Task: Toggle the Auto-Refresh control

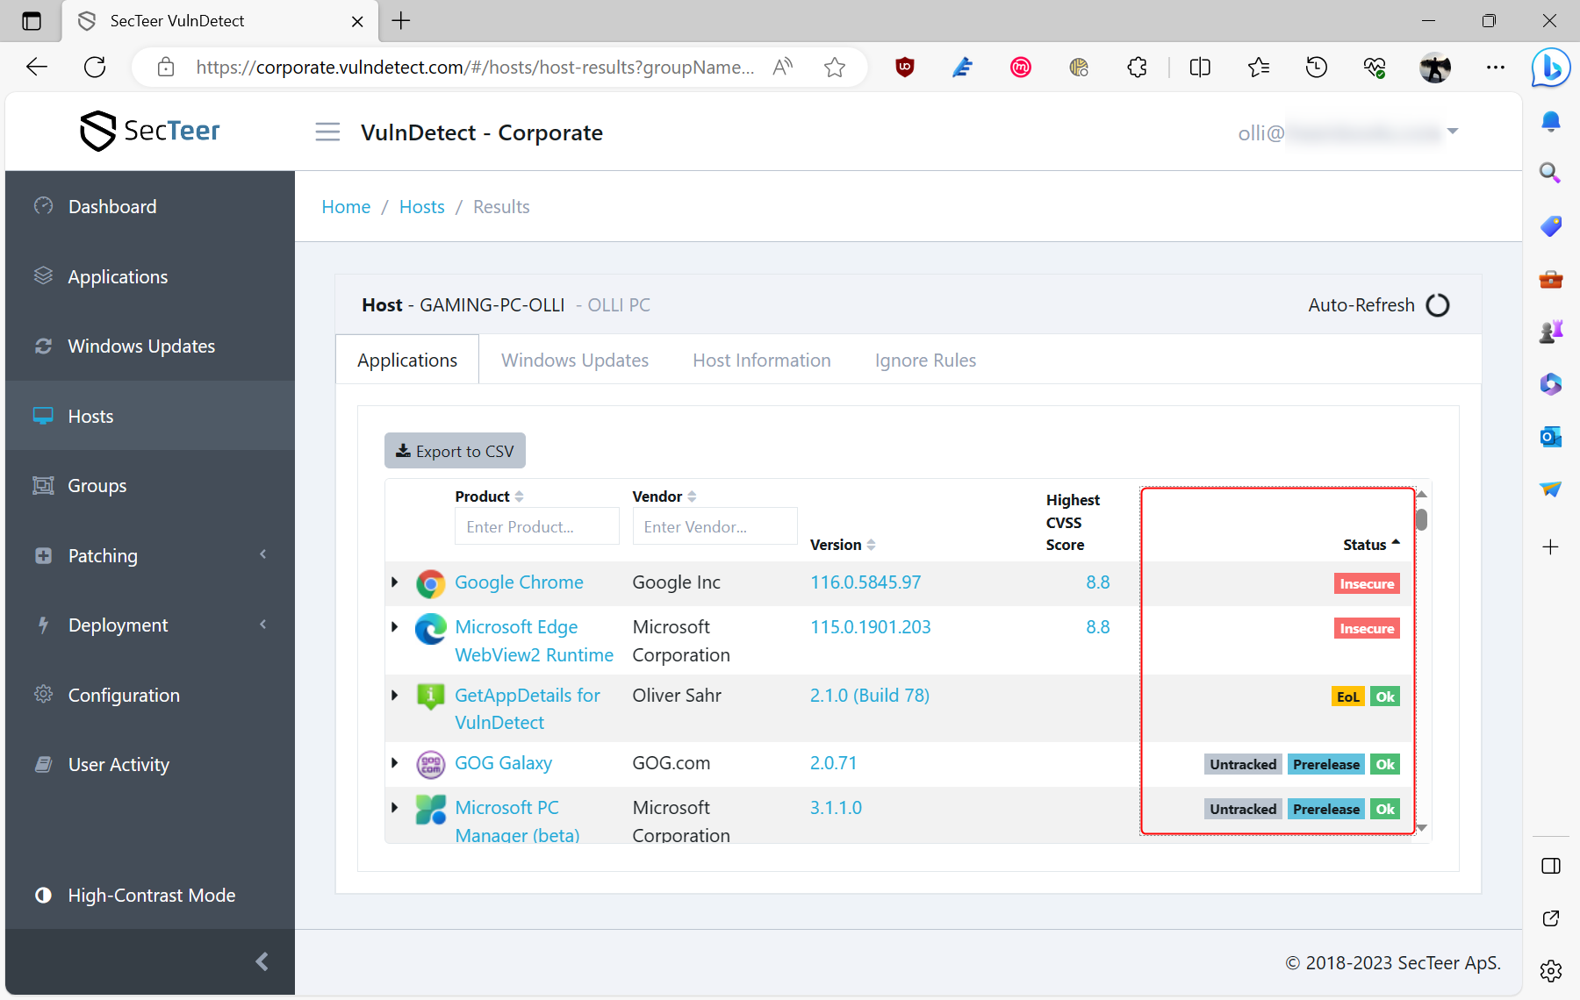Action: pyautogui.click(x=1437, y=305)
